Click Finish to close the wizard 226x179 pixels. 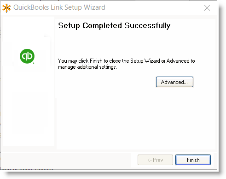(x=193, y=160)
